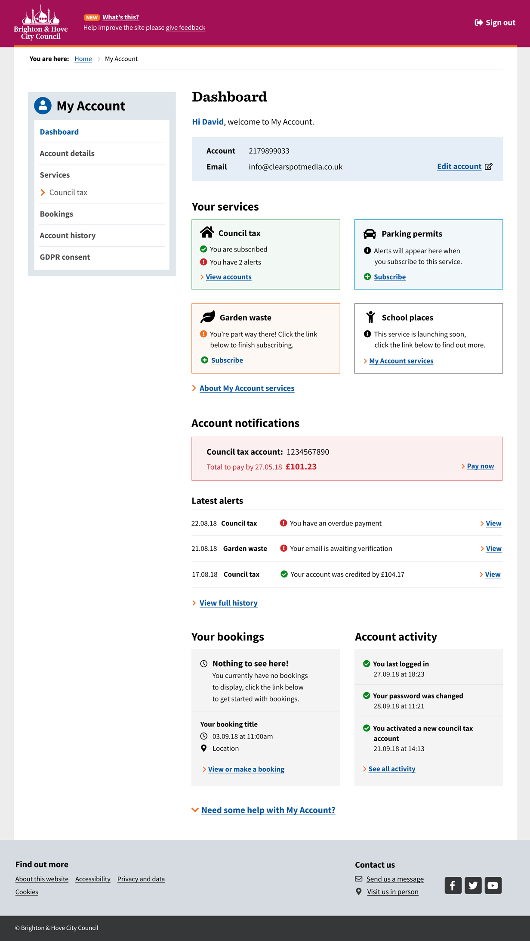Viewport: 530px width, 941px height.
Task: Click the Facebook icon in footer
Action: pos(453,885)
